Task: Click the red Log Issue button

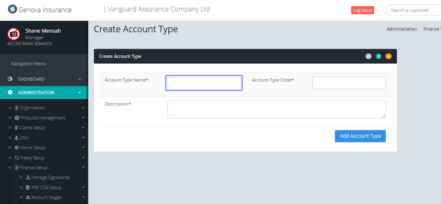Action: (362, 10)
